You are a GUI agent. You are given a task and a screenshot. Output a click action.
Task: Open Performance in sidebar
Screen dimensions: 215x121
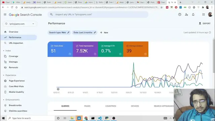pos(19,37)
